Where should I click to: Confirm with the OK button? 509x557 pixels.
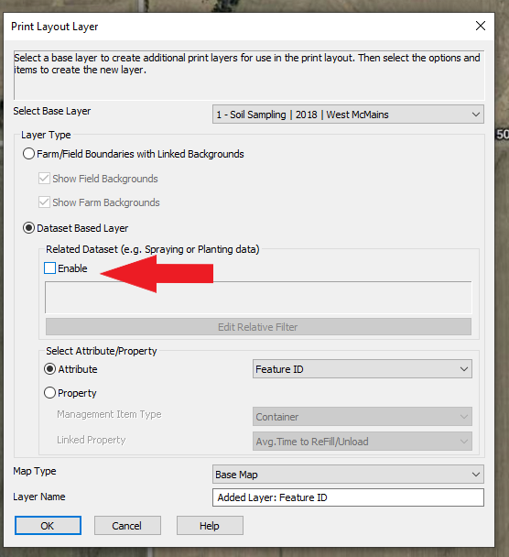48,525
